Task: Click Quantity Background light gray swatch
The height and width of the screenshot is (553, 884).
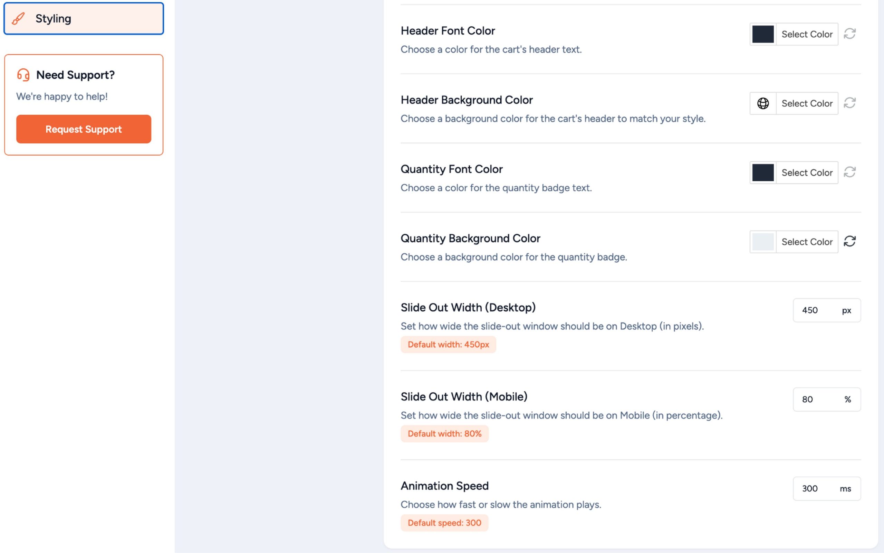Action: (763, 242)
